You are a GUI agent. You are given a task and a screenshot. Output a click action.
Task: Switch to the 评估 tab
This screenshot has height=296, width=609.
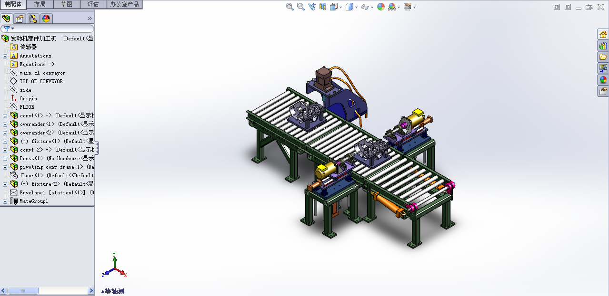93,4
